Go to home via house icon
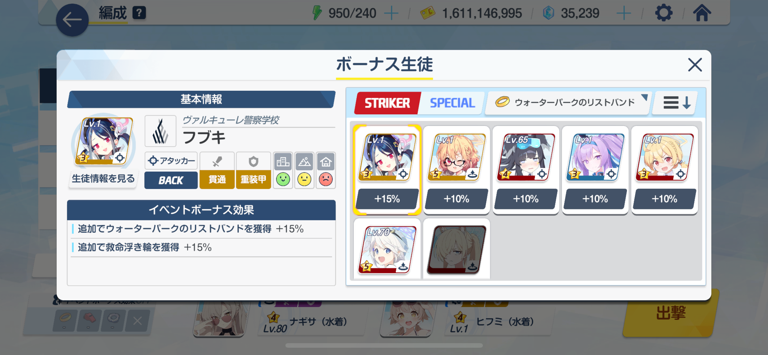Image resolution: width=768 pixels, height=355 pixels. 702,13
